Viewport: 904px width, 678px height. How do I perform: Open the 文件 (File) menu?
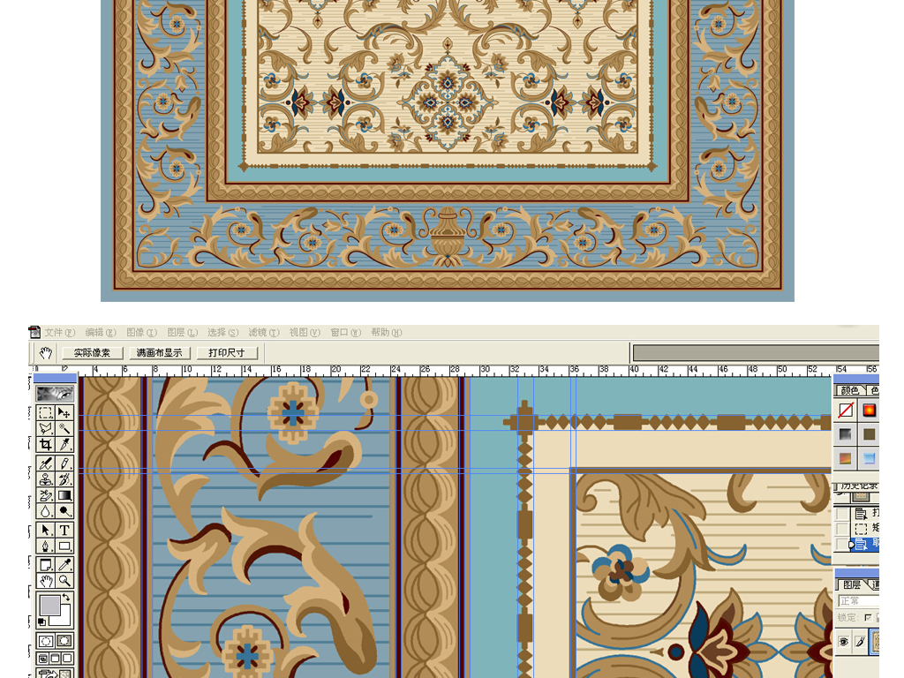[x=59, y=333]
